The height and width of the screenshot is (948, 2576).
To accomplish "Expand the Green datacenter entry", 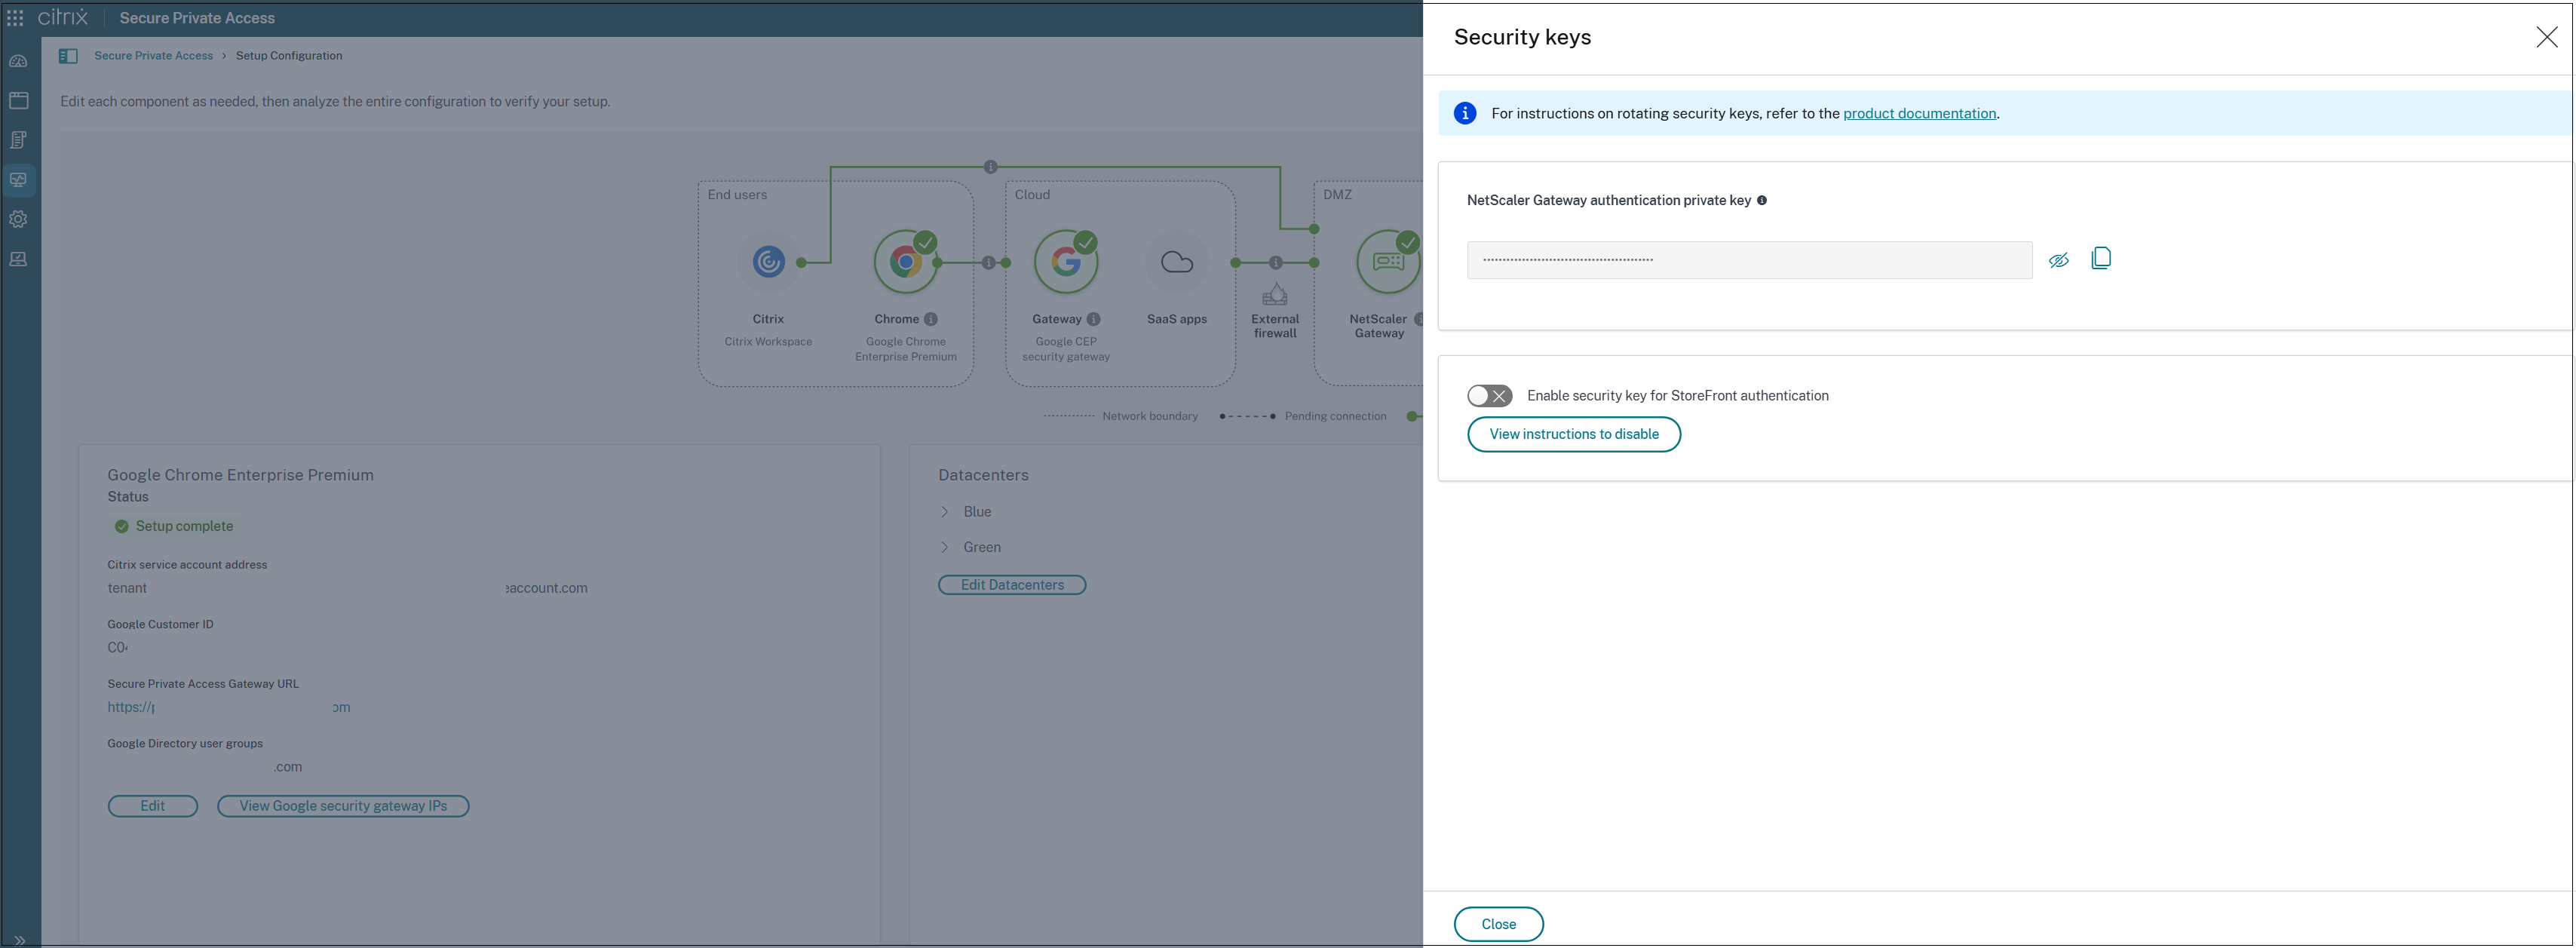I will pyautogui.click(x=945, y=547).
